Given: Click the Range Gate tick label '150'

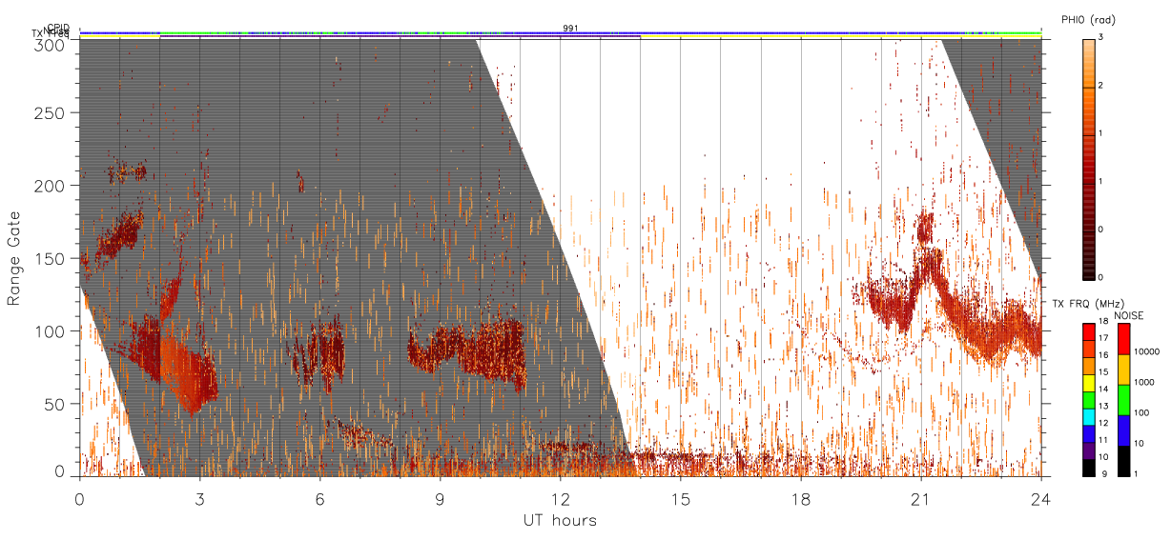Looking at the screenshot, I should (x=50, y=258).
